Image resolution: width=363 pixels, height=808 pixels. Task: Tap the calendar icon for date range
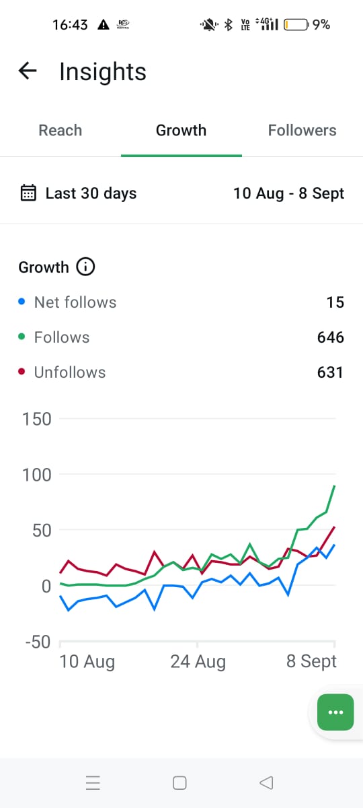[28, 193]
